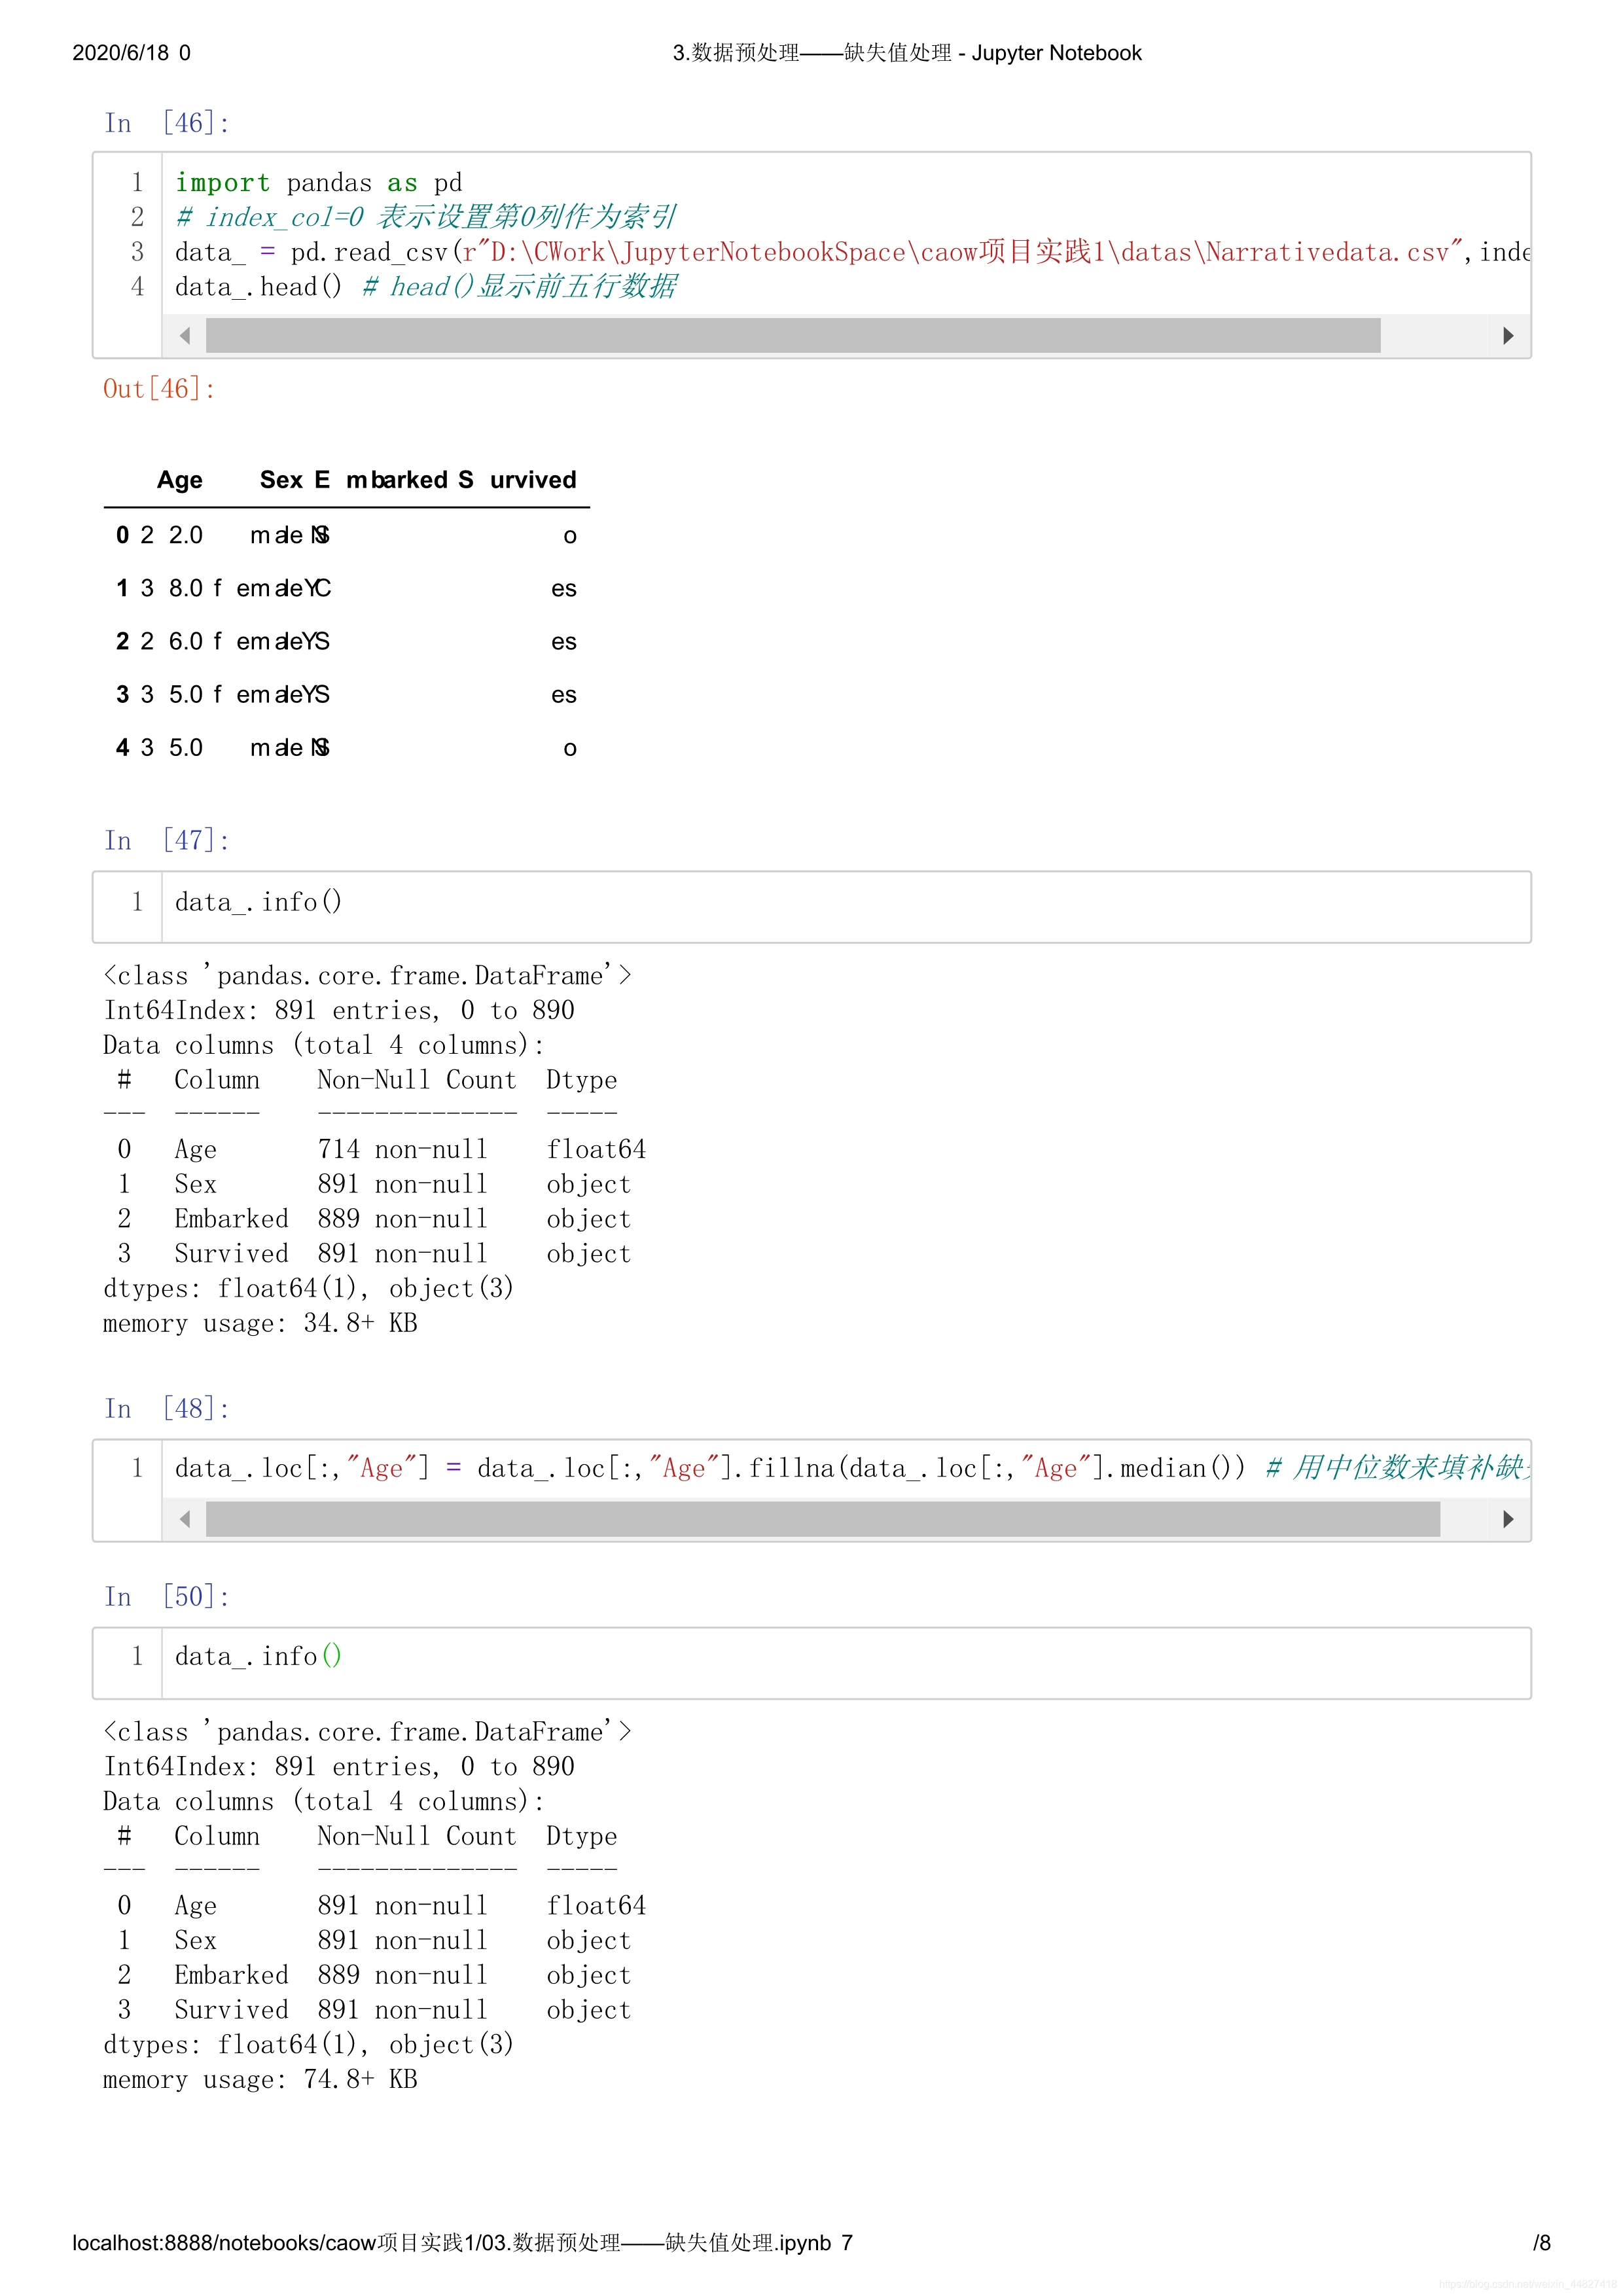Click the 'data_.head()' code line
Image resolution: width=1623 pixels, height=2296 pixels.
click(426, 287)
